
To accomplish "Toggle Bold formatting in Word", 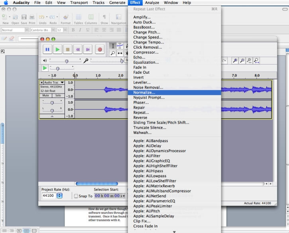I will pos(73,30).
